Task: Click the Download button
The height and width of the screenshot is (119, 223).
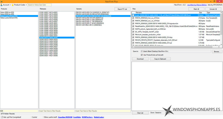Action: point(140,59)
